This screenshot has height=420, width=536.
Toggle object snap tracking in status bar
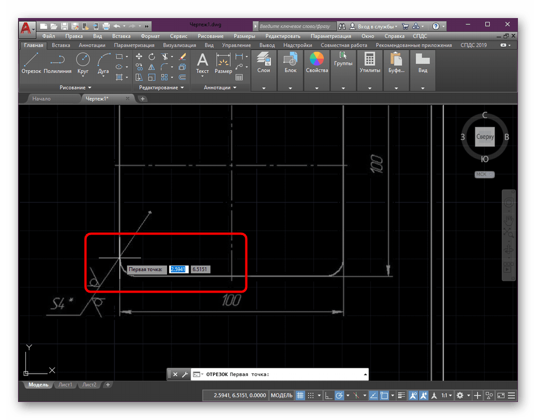(x=374, y=395)
